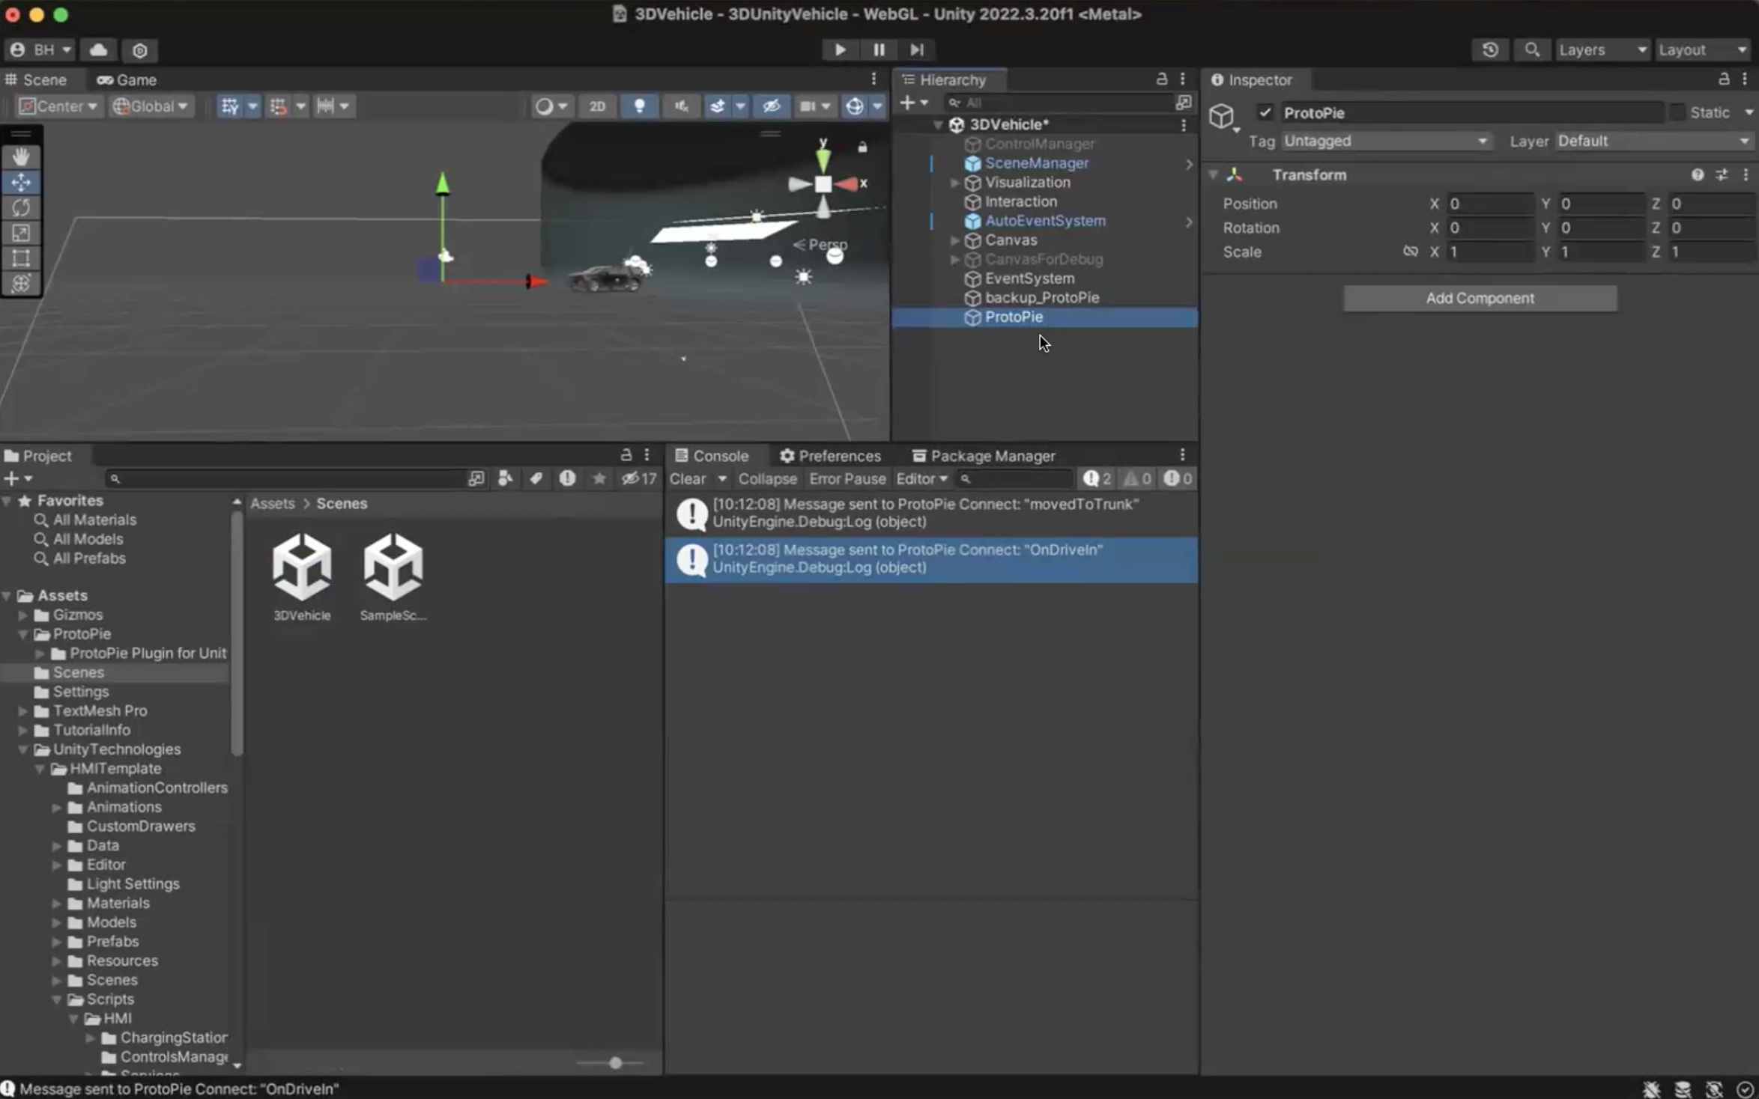This screenshot has width=1759, height=1099.
Task: Click the Step button in toolbar
Action: [x=915, y=49]
